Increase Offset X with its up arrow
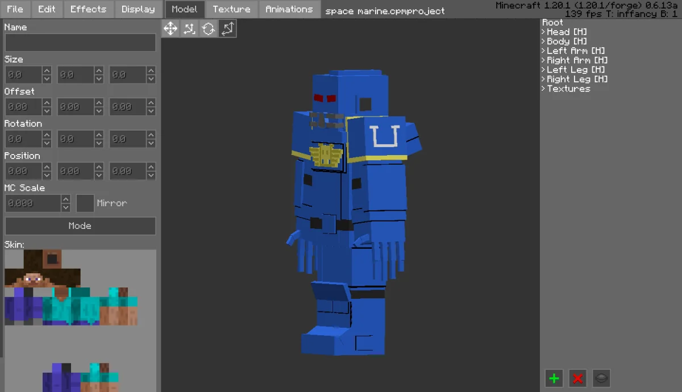682x392 pixels. point(47,103)
